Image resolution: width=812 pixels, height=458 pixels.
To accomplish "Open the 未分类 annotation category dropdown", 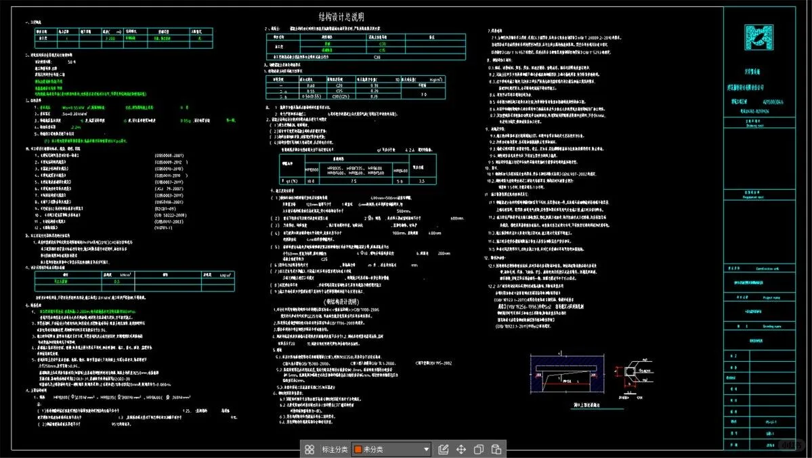I will [391, 449].
